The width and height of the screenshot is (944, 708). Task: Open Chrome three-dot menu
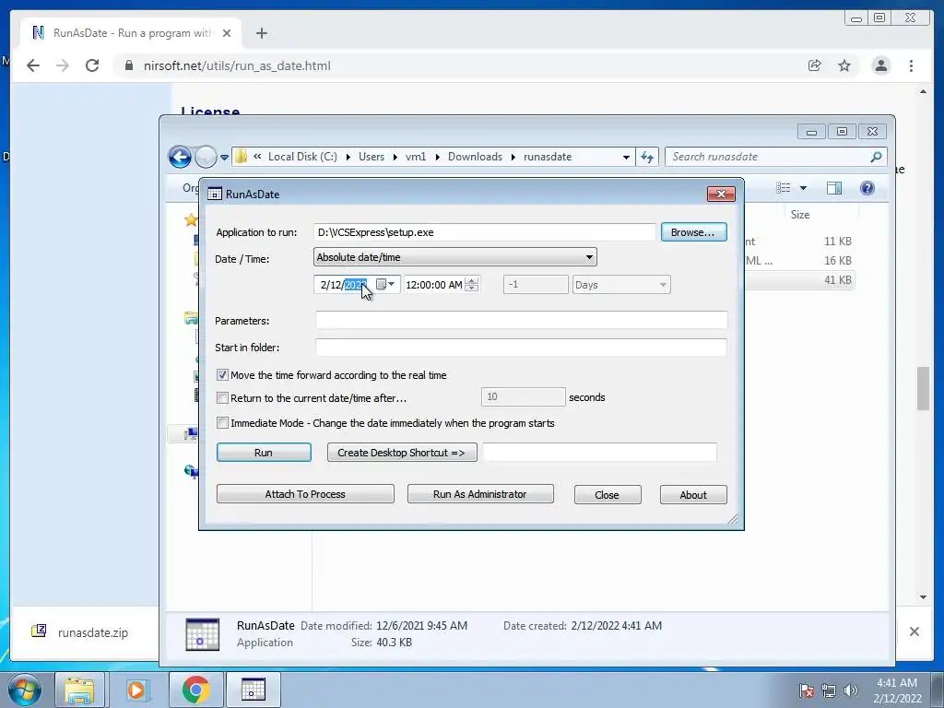coord(911,65)
